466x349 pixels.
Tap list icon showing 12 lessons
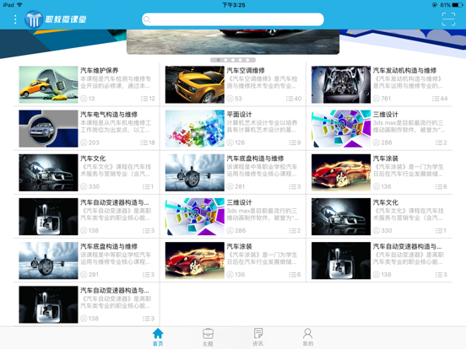(144, 99)
